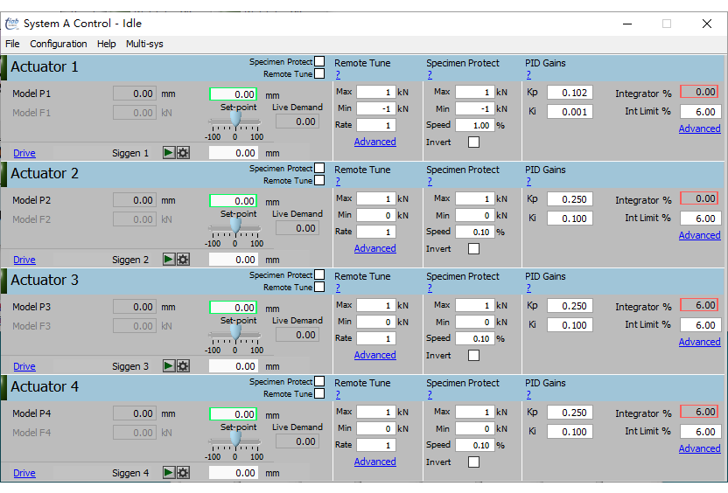The width and height of the screenshot is (728, 493).
Task: Run the Siggen 3 play button
Action: click(x=169, y=366)
